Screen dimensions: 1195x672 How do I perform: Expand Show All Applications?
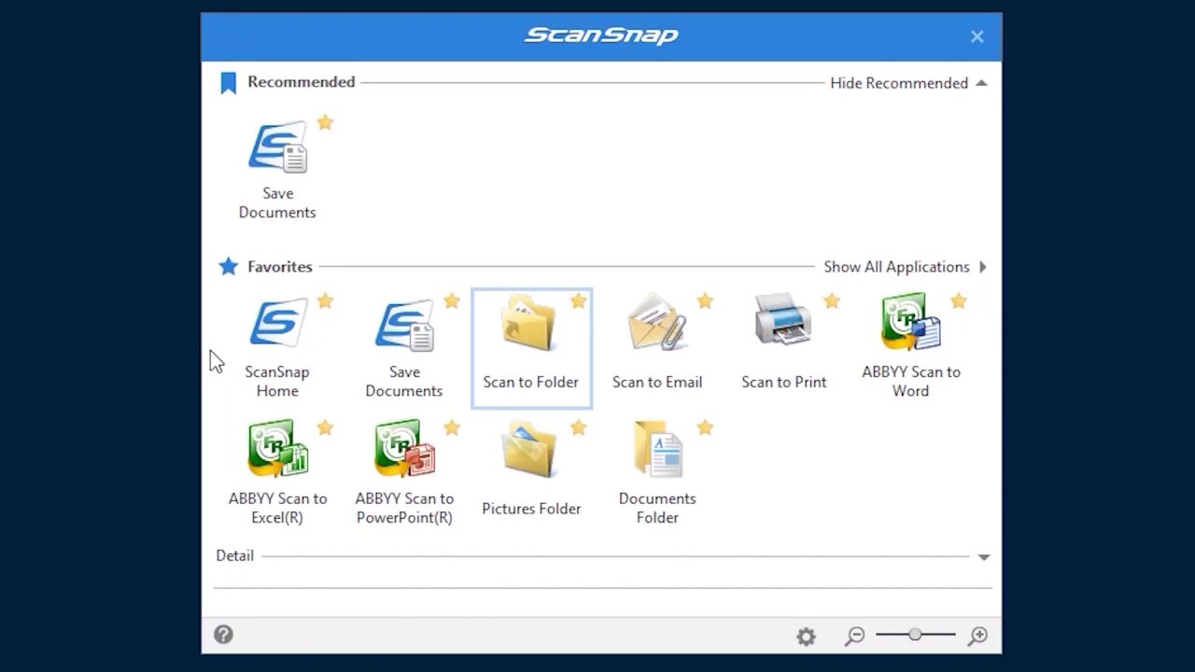point(905,267)
